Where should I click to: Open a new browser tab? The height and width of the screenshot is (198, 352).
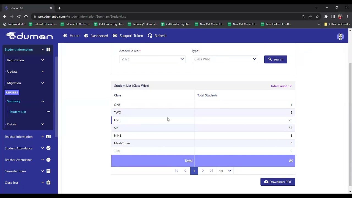pyautogui.click(x=59, y=8)
